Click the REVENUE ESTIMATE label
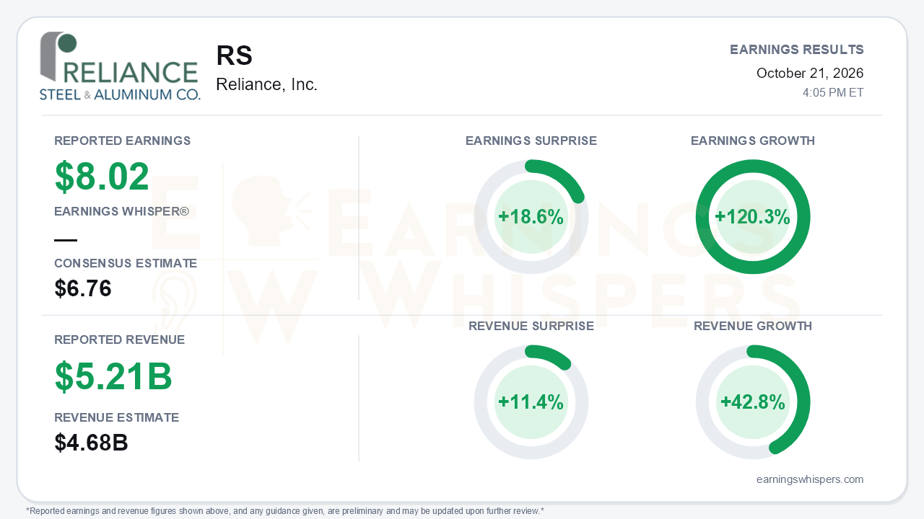The image size is (924, 519). coord(117,418)
